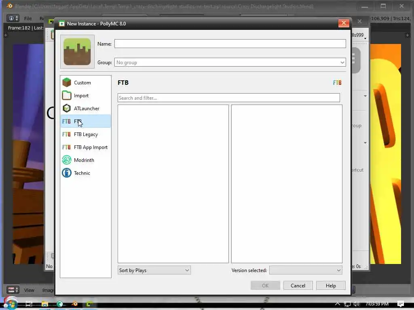Select the Technic source icon
This screenshot has height=310, width=414.
[x=67, y=173]
